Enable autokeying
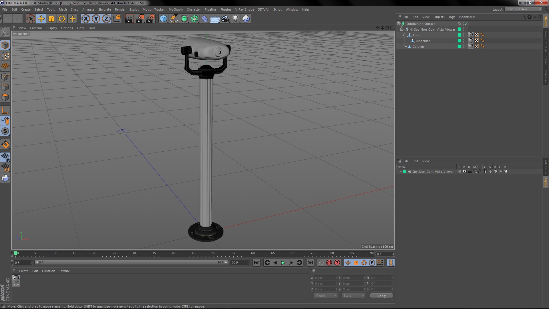 click(x=329, y=263)
